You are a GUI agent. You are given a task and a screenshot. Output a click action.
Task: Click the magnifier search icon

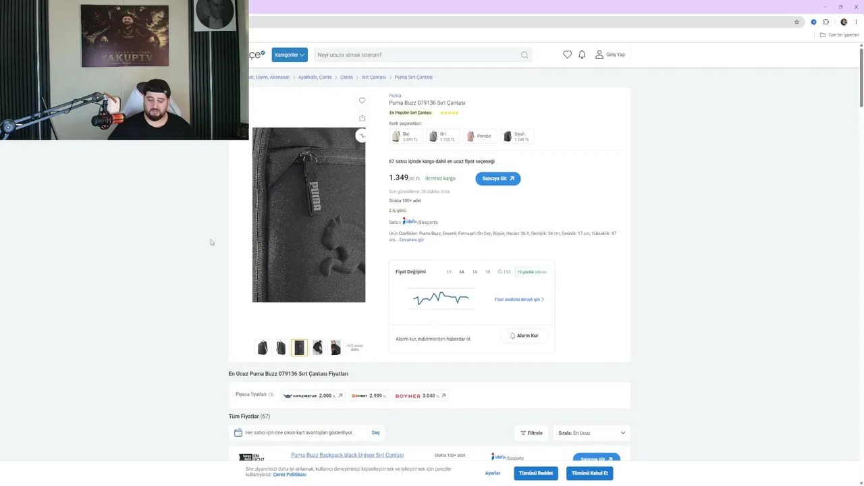(x=524, y=55)
